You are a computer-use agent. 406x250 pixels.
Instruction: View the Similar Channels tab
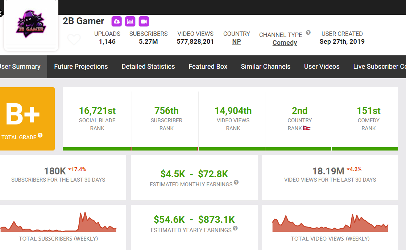pos(266,67)
